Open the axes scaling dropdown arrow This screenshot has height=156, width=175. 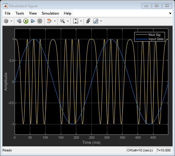(x=81, y=21)
